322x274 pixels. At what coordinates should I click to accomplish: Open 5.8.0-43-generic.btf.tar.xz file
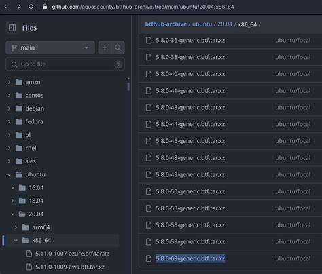pyautogui.click(x=190, y=107)
